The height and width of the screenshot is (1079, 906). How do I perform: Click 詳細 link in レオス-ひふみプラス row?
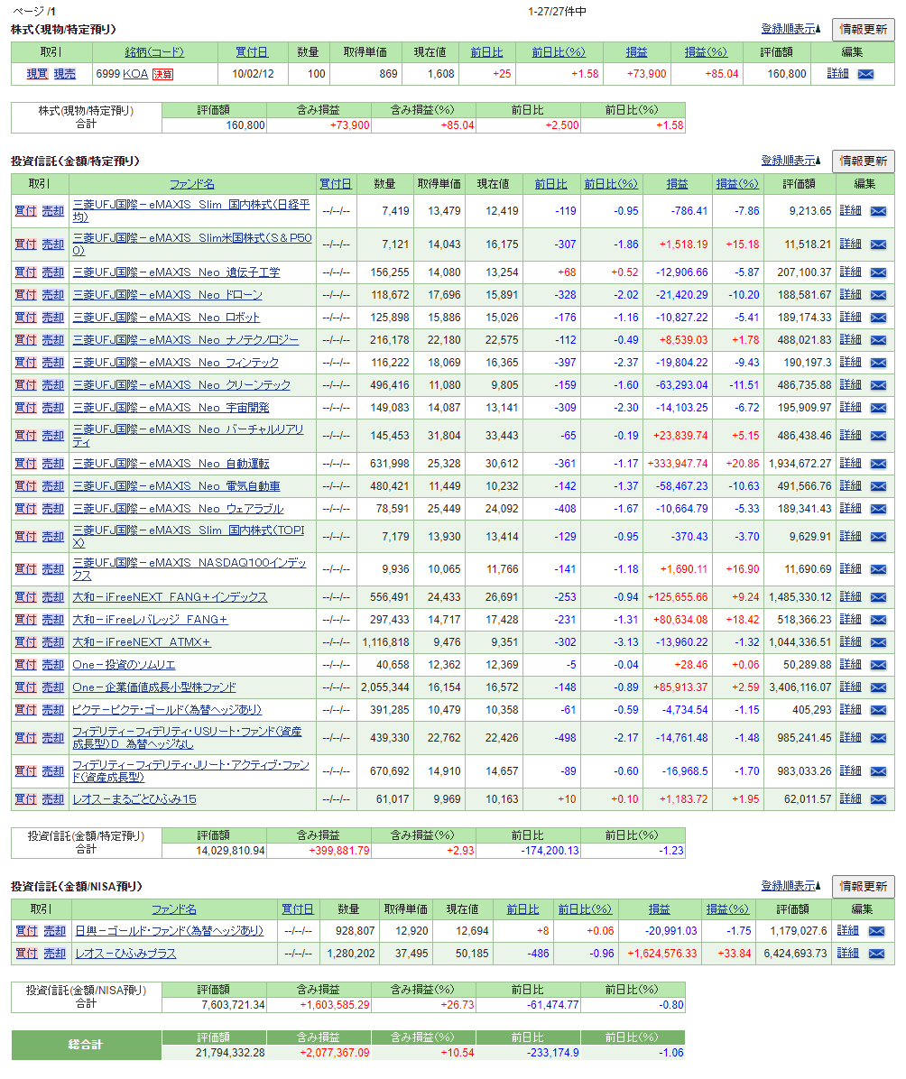coord(847,953)
